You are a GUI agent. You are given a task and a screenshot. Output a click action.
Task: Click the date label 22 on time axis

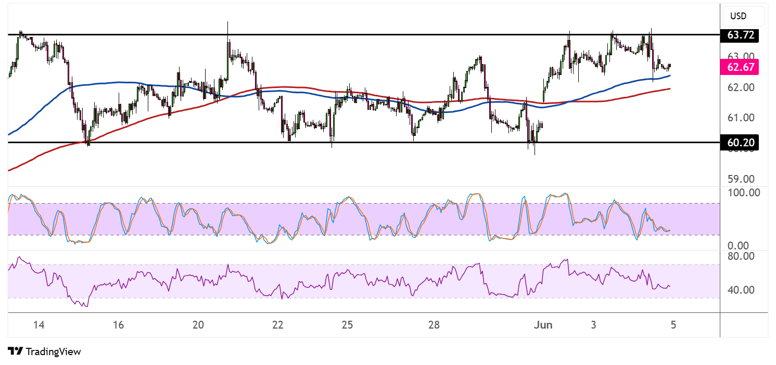pos(278,325)
